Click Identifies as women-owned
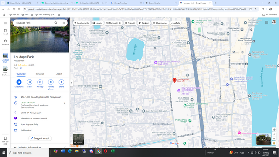The width and height of the screenshot is (279, 157). tap(34, 119)
